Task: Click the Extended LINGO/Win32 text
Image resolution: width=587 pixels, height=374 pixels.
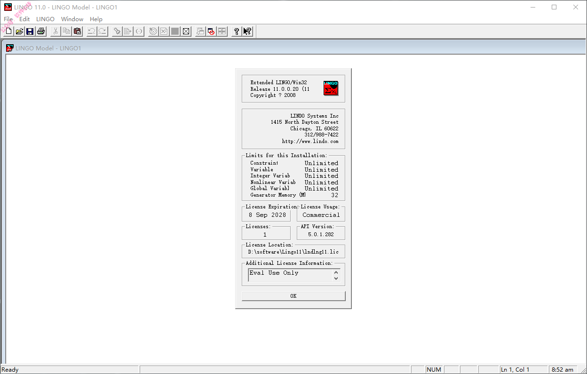Action: [278, 82]
